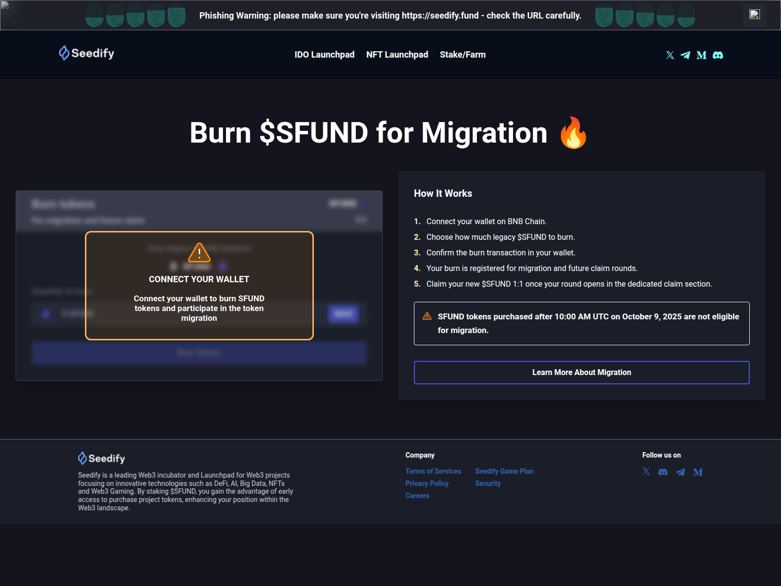
Task: Open footer Medium icon
Action: (x=698, y=472)
